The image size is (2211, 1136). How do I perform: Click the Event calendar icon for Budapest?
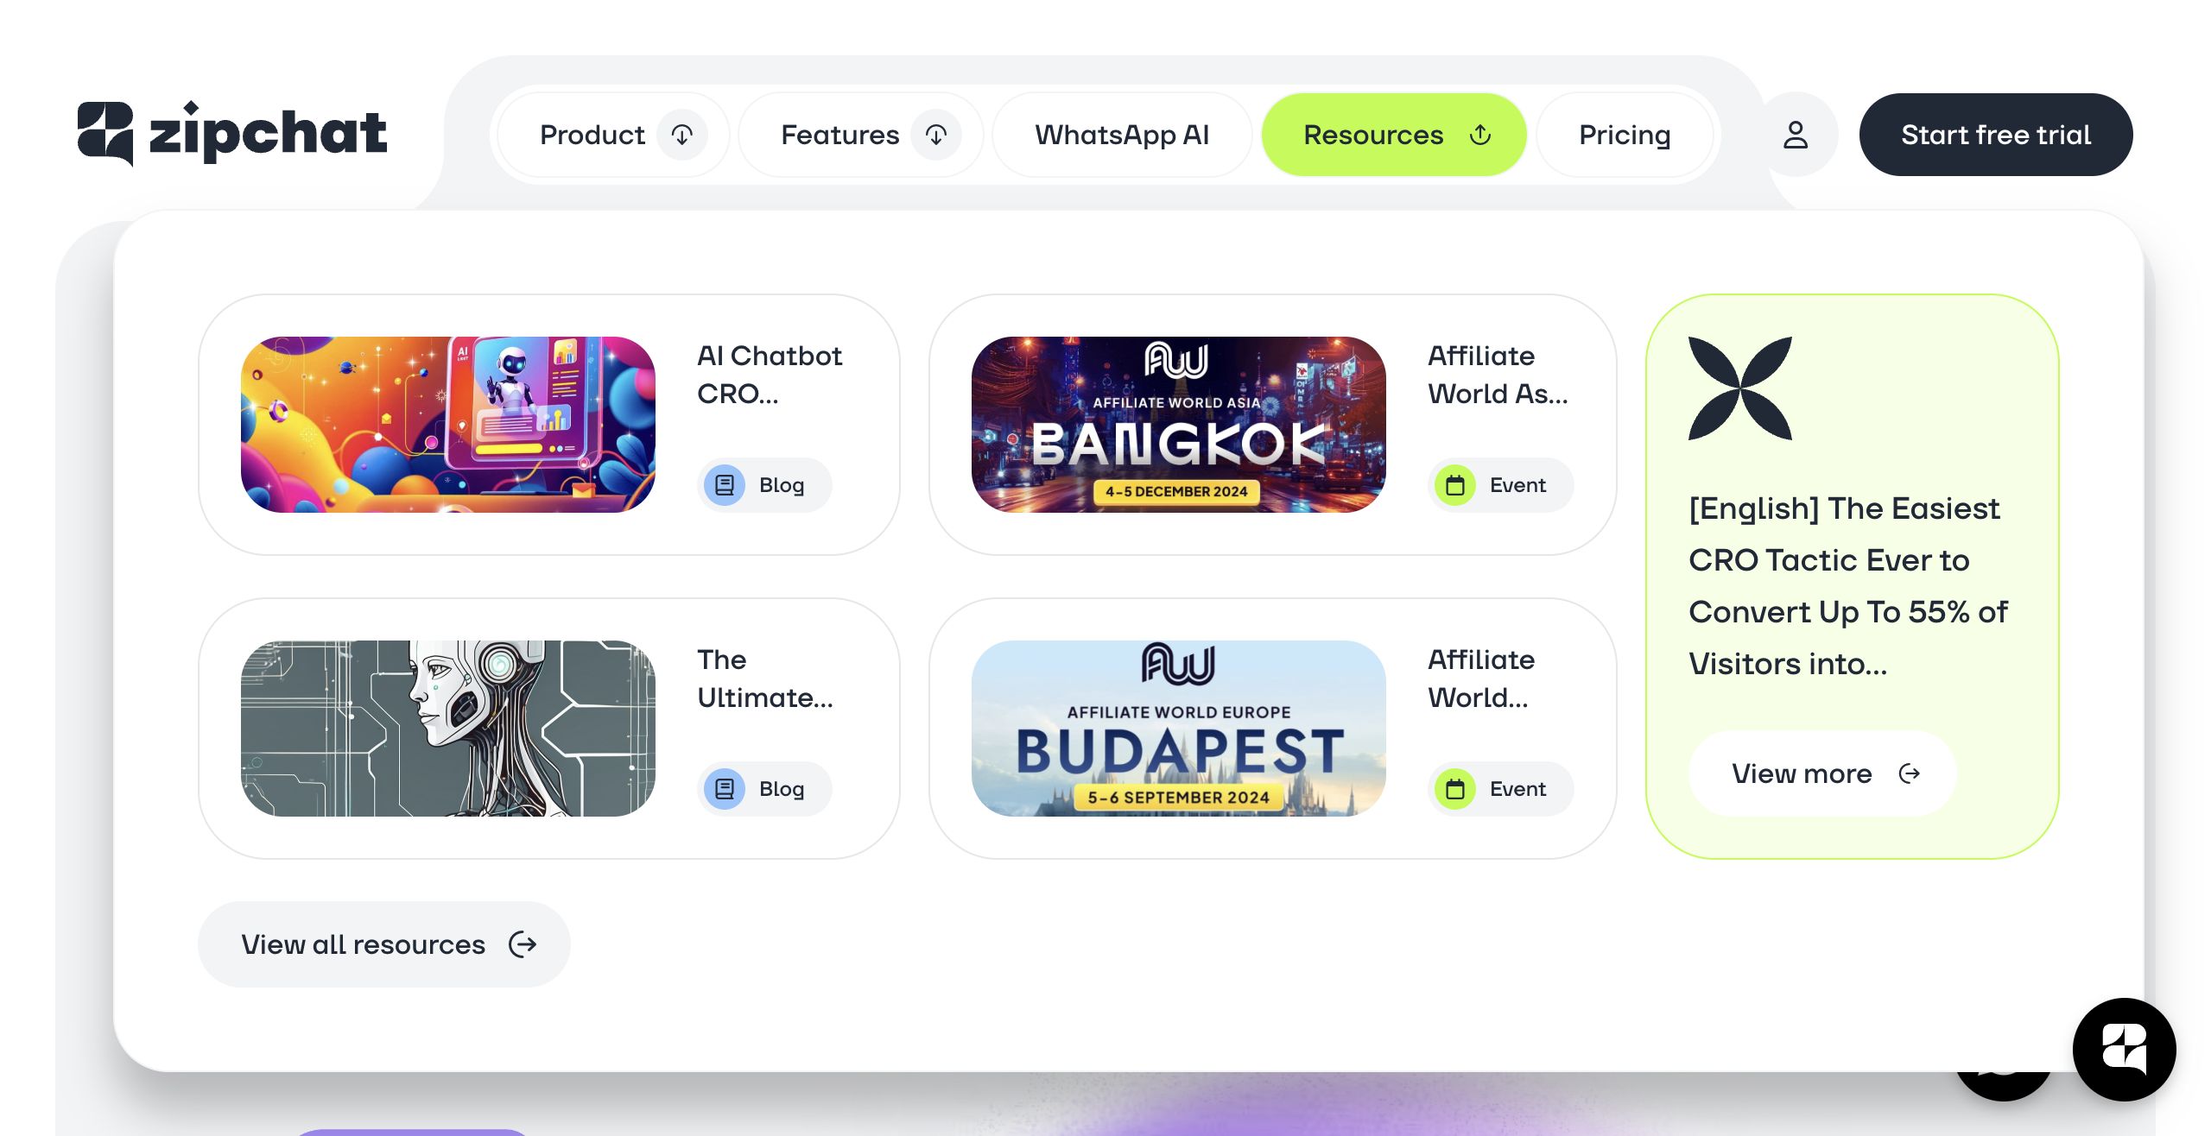point(1455,789)
